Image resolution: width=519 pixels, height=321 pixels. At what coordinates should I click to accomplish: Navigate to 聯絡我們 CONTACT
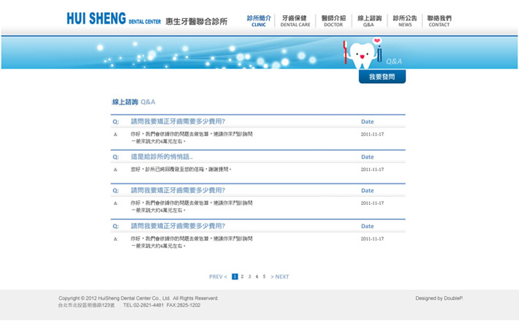pyautogui.click(x=439, y=21)
